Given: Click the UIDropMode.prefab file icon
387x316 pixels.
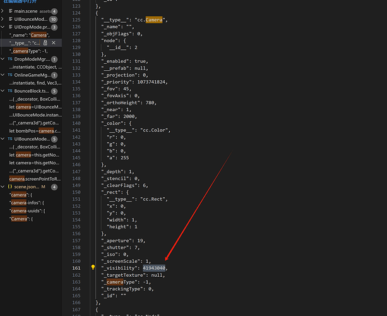Looking at the screenshot, I should (10, 27).
